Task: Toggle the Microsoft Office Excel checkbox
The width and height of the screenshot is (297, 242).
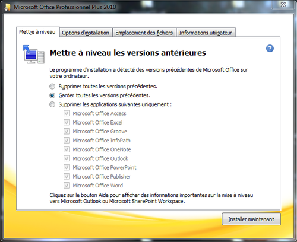Action: tap(67, 122)
